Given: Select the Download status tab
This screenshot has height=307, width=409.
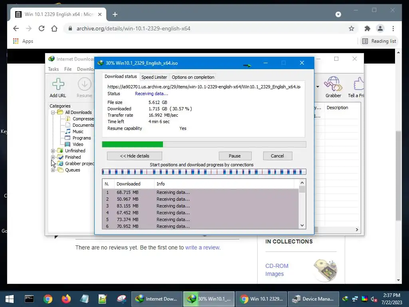Looking at the screenshot, I should [x=121, y=76].
